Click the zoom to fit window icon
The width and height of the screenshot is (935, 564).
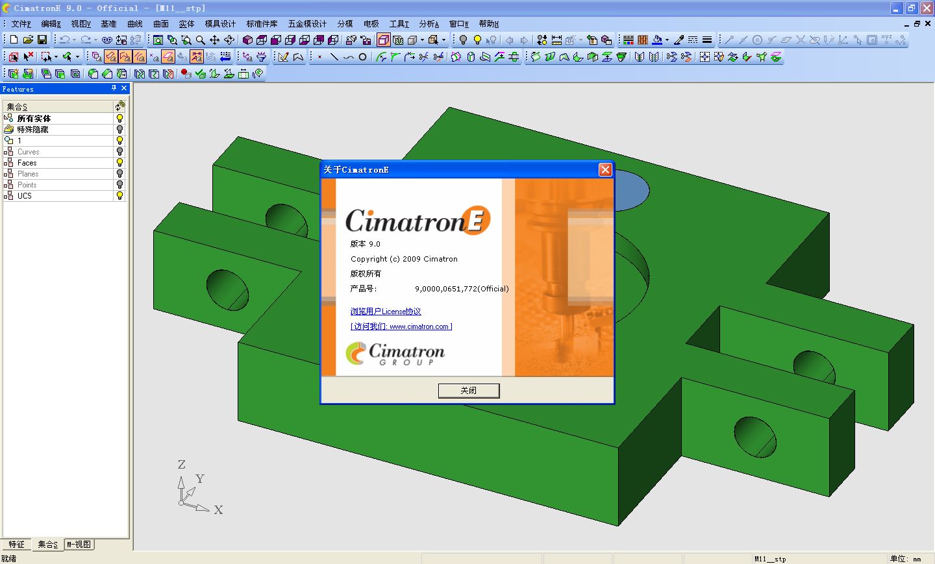[x=158, y=40]
